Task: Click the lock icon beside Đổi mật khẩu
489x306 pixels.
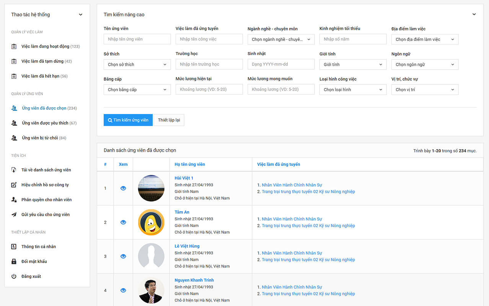Action: [14, 262]
